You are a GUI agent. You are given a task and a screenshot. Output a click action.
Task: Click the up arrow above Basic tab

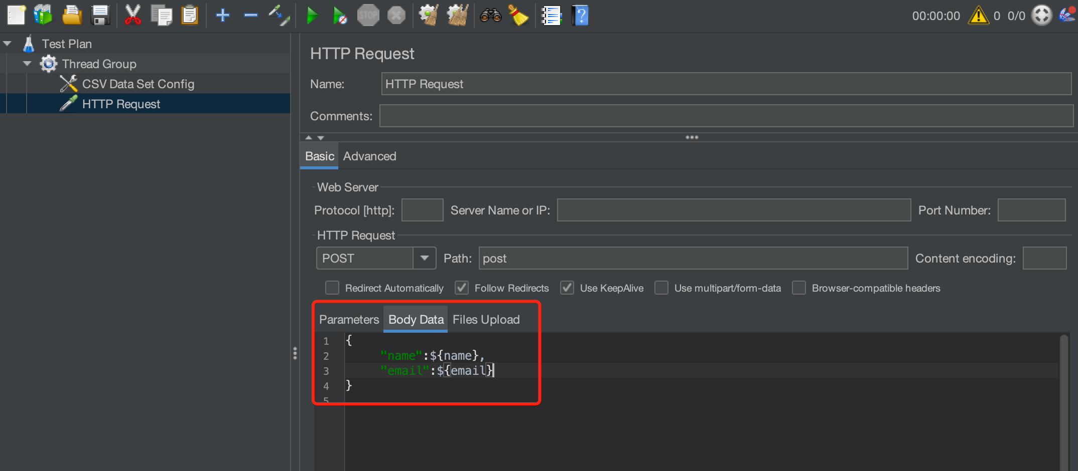coord(309,137)
